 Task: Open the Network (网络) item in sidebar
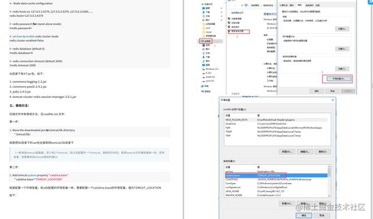tap(205, 86)
